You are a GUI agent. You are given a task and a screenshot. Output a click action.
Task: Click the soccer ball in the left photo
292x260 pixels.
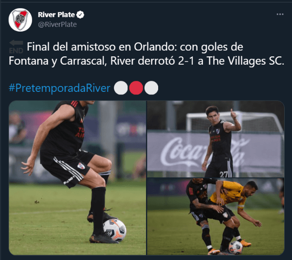pyautogui.click(x=115, y=230)
